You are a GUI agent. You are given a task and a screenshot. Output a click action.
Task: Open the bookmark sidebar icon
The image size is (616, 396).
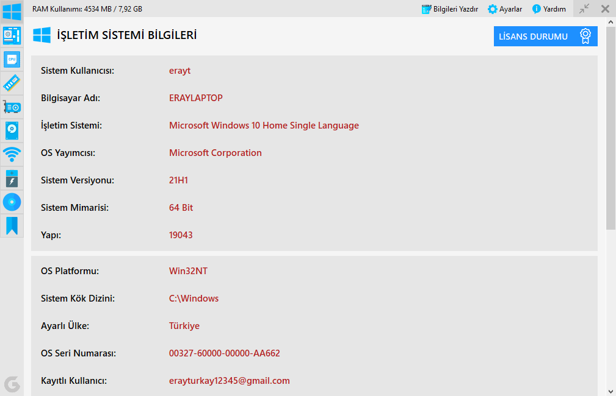coord(12,226)
